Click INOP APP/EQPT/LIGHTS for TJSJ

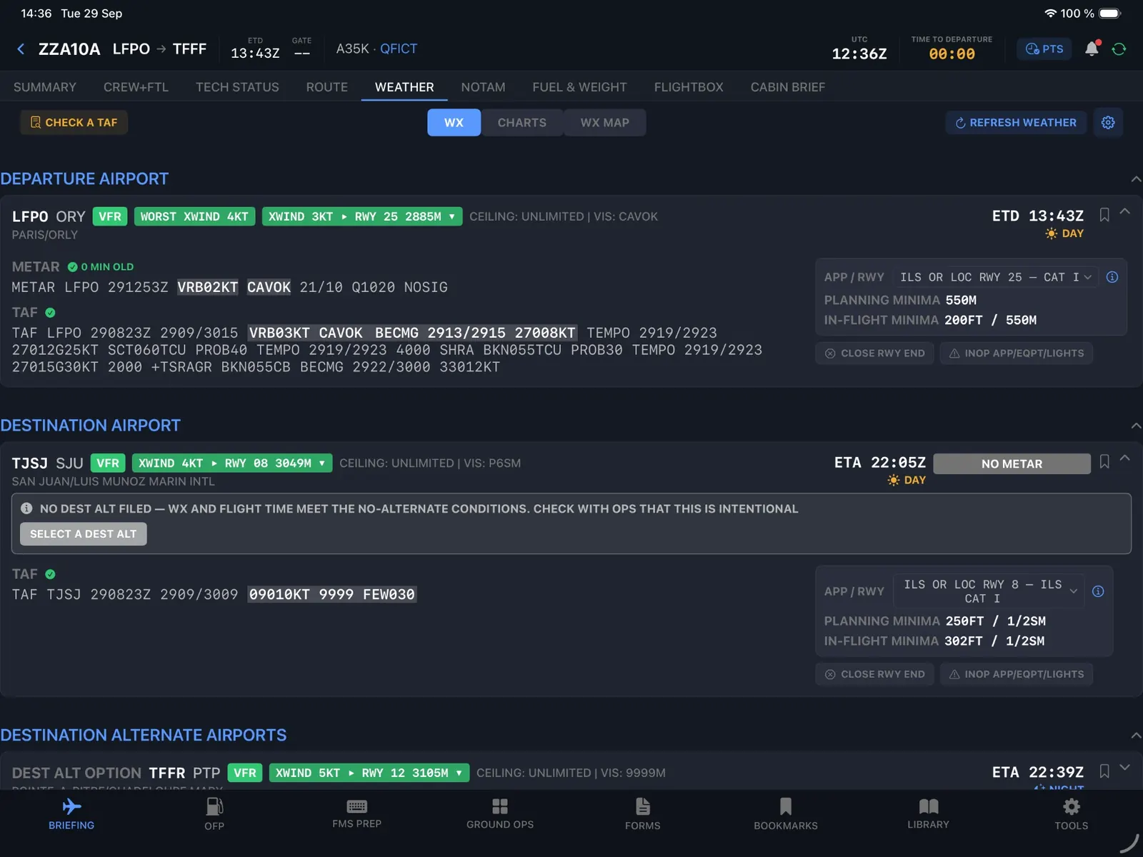coord(1016,674)
